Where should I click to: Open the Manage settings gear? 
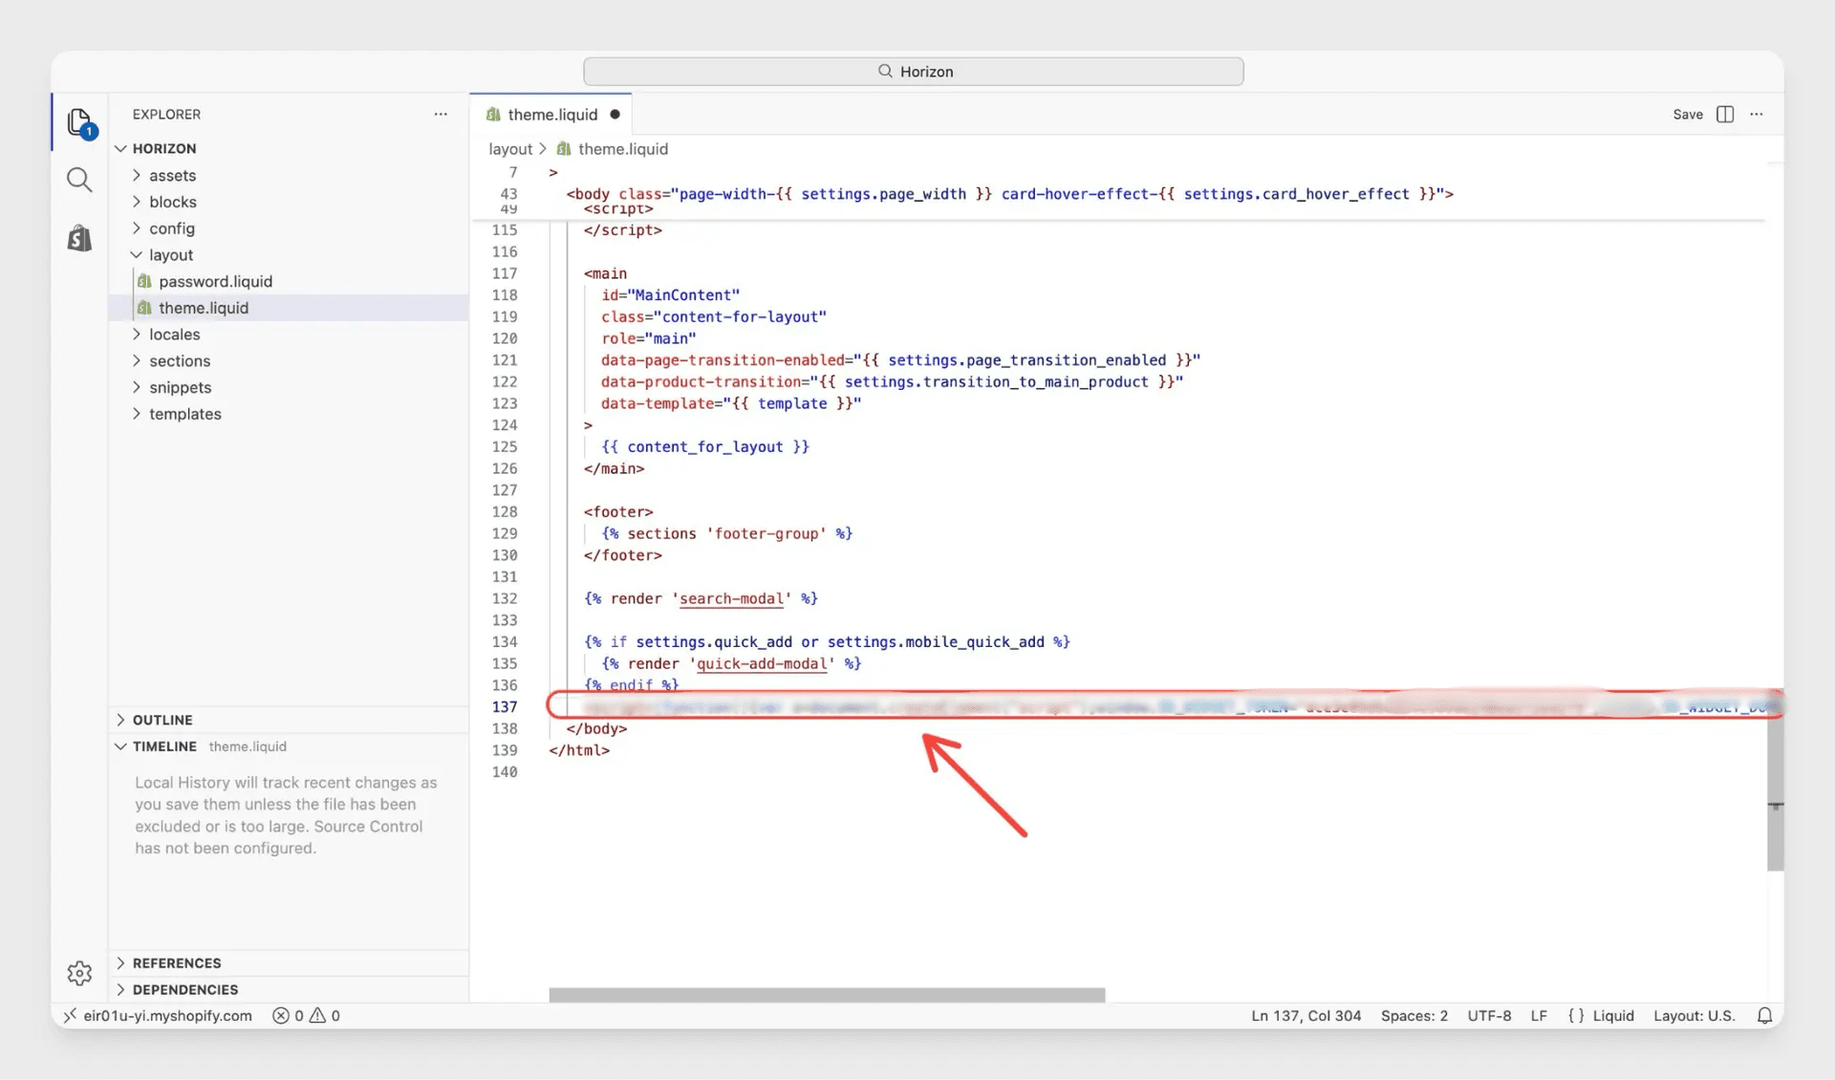pos(79,973)
